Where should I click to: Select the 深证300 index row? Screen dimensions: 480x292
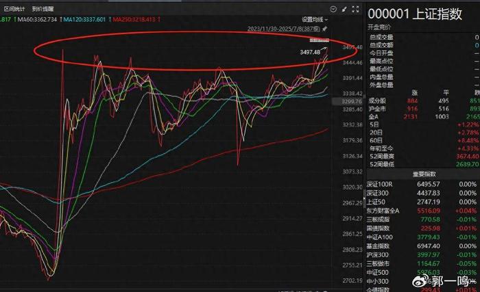tap(422, 193)
